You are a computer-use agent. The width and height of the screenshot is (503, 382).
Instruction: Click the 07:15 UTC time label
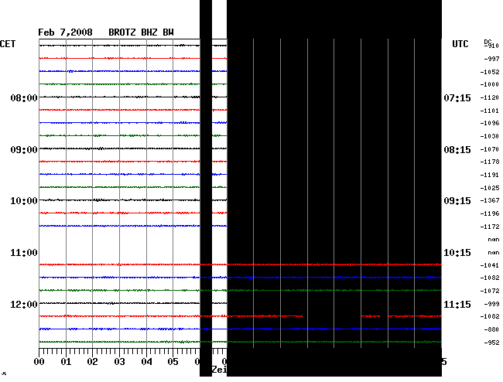[x=458, y=98]
